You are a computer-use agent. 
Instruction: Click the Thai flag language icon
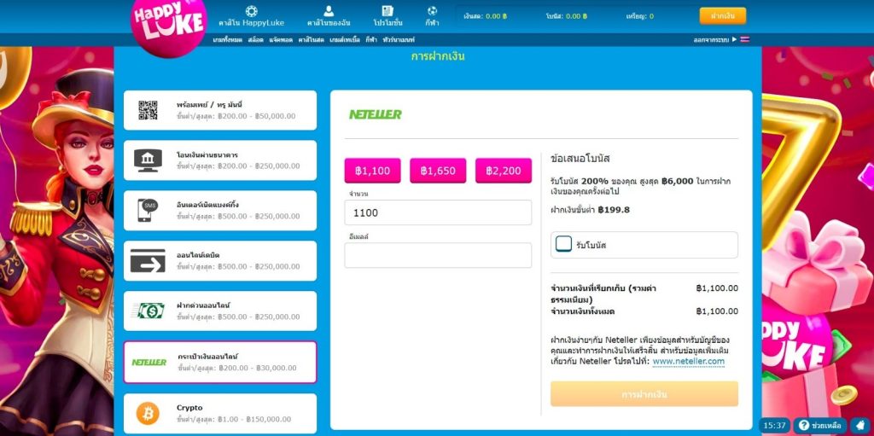(745, 39)
